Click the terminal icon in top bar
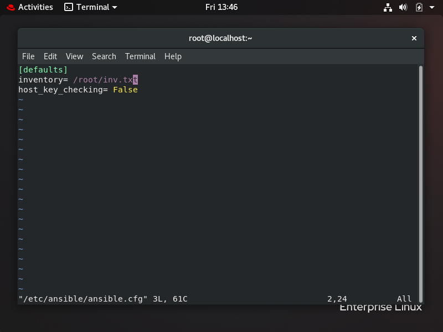The image size is (443, 332). [68, 7]
